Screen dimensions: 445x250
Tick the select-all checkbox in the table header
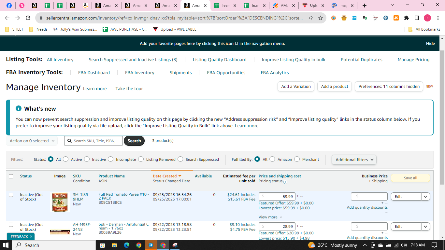[x=11, y=176]
